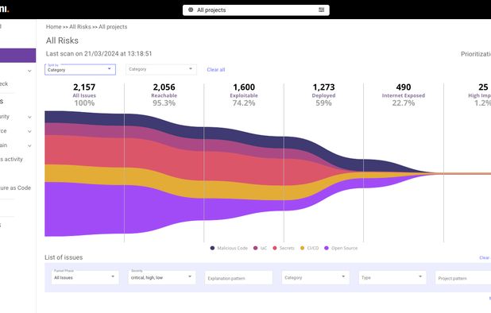Click the Project pattern input field
This screenshot has height=313, width=491.
[463, 278]
